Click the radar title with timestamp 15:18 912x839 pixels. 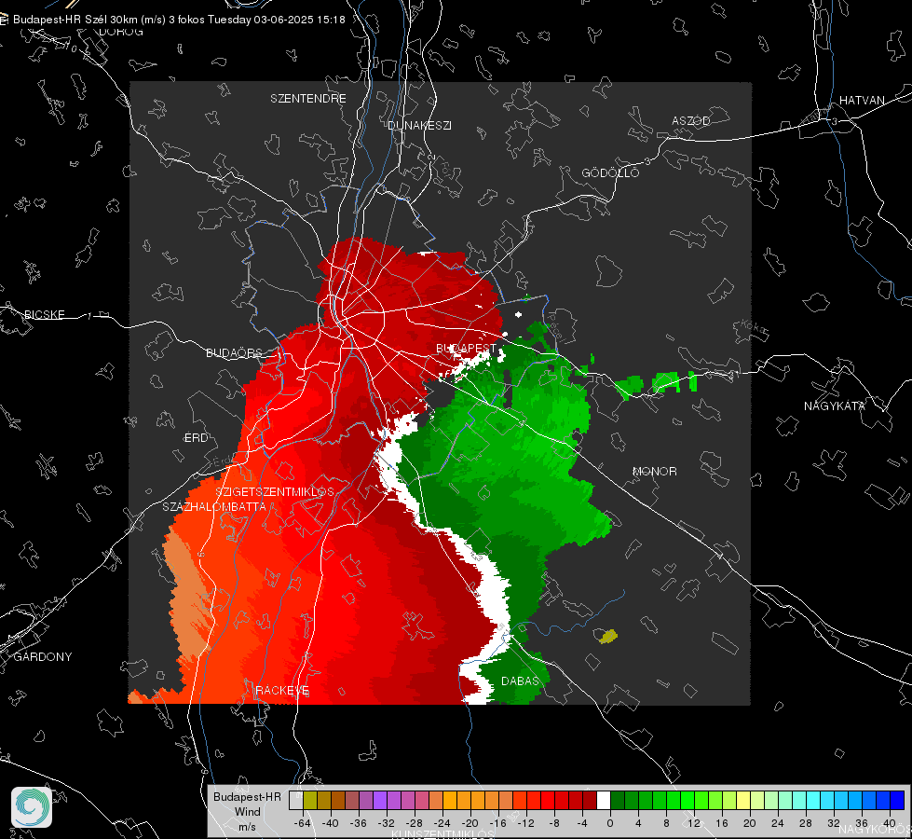click(179, 20)
